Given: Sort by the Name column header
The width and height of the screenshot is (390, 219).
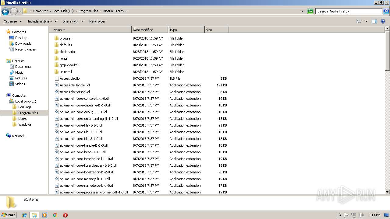Looking at the screenshot, I should pyautogui.click(x=90, y=30).
